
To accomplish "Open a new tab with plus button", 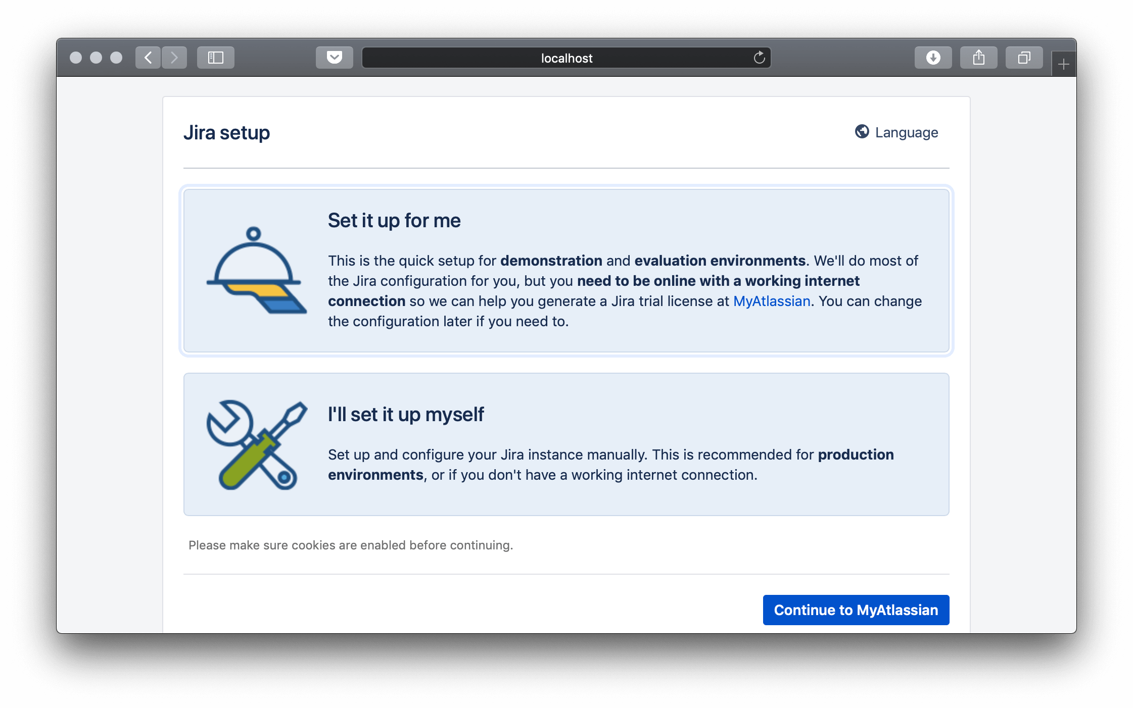I will pyautogui.click(x=1063, y=65).
